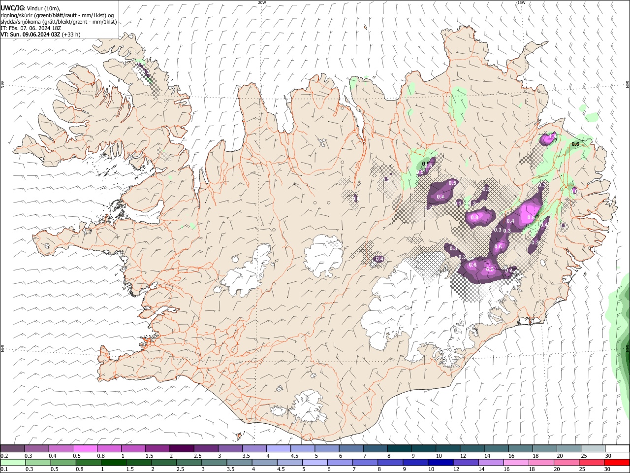Viewport: 630px width, 473px height.
Task: Click the pale grey upper swatch above 25
Action: 593,448
